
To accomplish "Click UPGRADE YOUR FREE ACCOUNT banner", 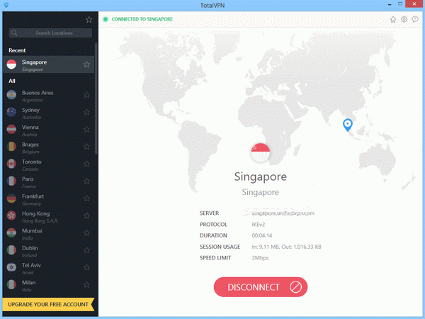I will (x=48, y=304).
